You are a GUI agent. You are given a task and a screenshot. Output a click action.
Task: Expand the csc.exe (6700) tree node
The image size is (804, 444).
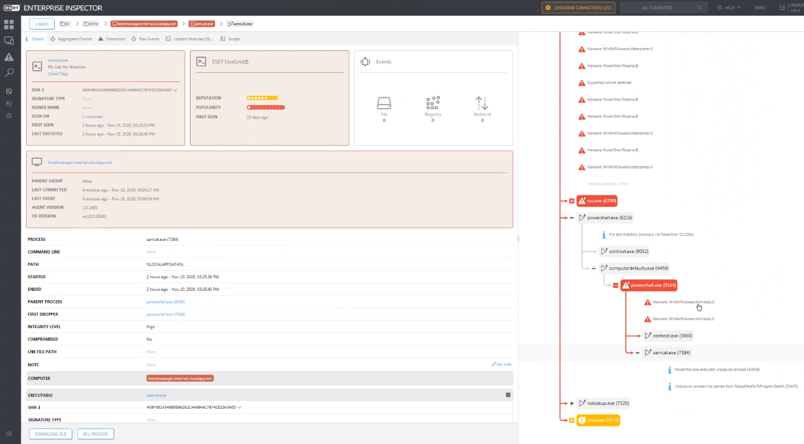click(572, 201)
